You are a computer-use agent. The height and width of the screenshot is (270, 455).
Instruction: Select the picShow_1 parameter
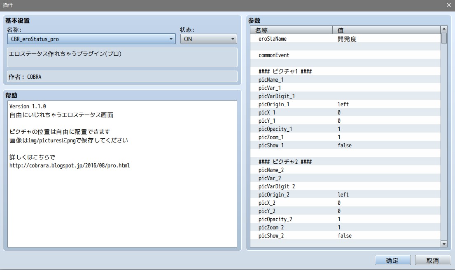[x=345, y=145]
